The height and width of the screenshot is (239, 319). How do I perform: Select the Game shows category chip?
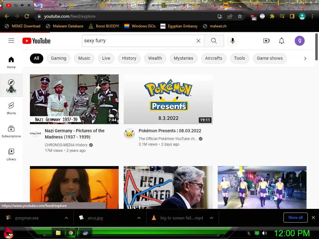(x=270, y=58)
